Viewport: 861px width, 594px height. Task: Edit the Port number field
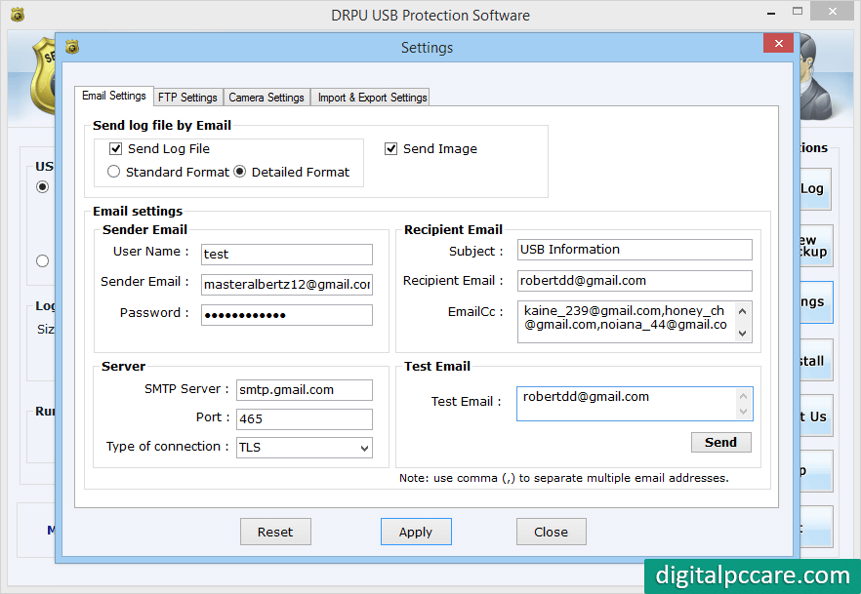point(305,419)
